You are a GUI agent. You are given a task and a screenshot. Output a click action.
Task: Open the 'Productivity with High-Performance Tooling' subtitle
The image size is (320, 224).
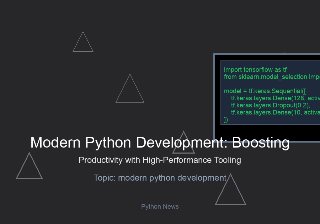(x=160, y=160)
